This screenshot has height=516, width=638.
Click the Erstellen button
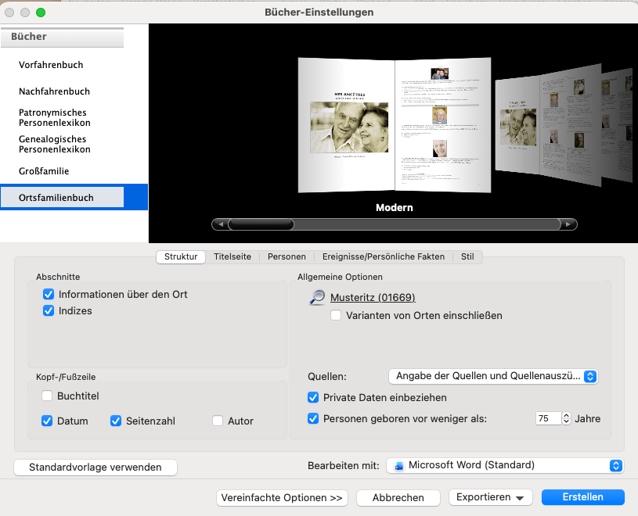[582, 497]
